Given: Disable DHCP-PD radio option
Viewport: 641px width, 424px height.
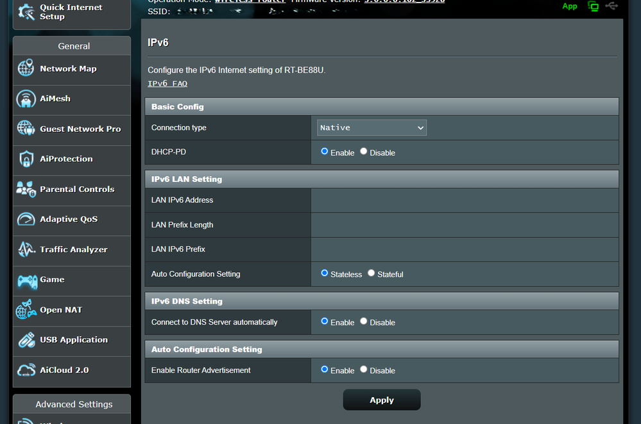Looking at the screenshot, I should tap(364, 152).
